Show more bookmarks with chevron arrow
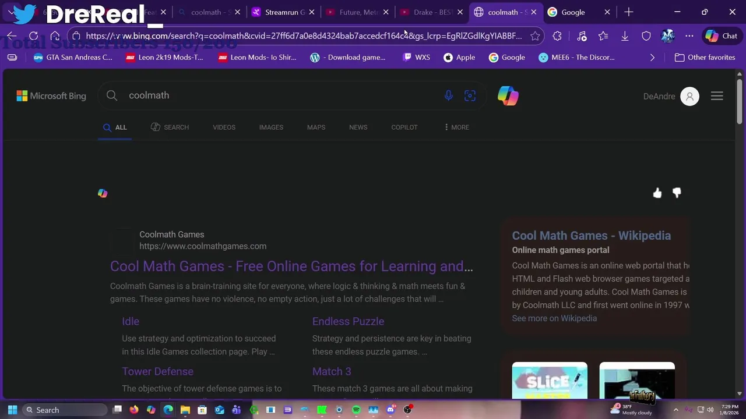This screenshot has width=746, height=419. (652, 57)
